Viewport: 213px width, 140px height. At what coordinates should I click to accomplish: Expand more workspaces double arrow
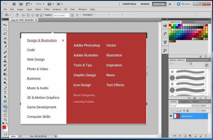click(x=170, y=4)
